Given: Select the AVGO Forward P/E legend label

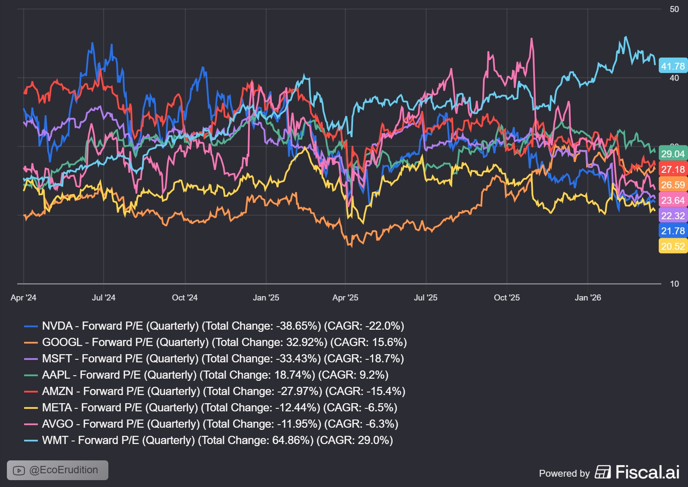Looking at the screenshot, I should click(220, 424).
